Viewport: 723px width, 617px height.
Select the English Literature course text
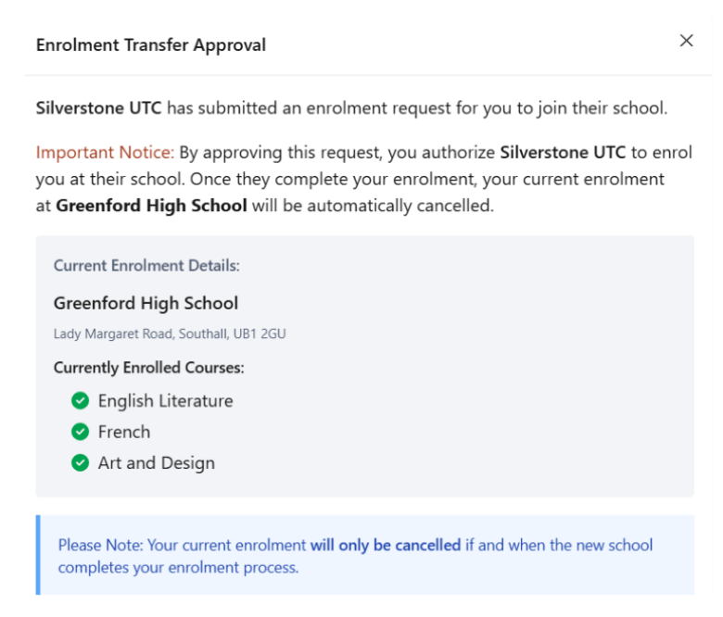(166, 401)
